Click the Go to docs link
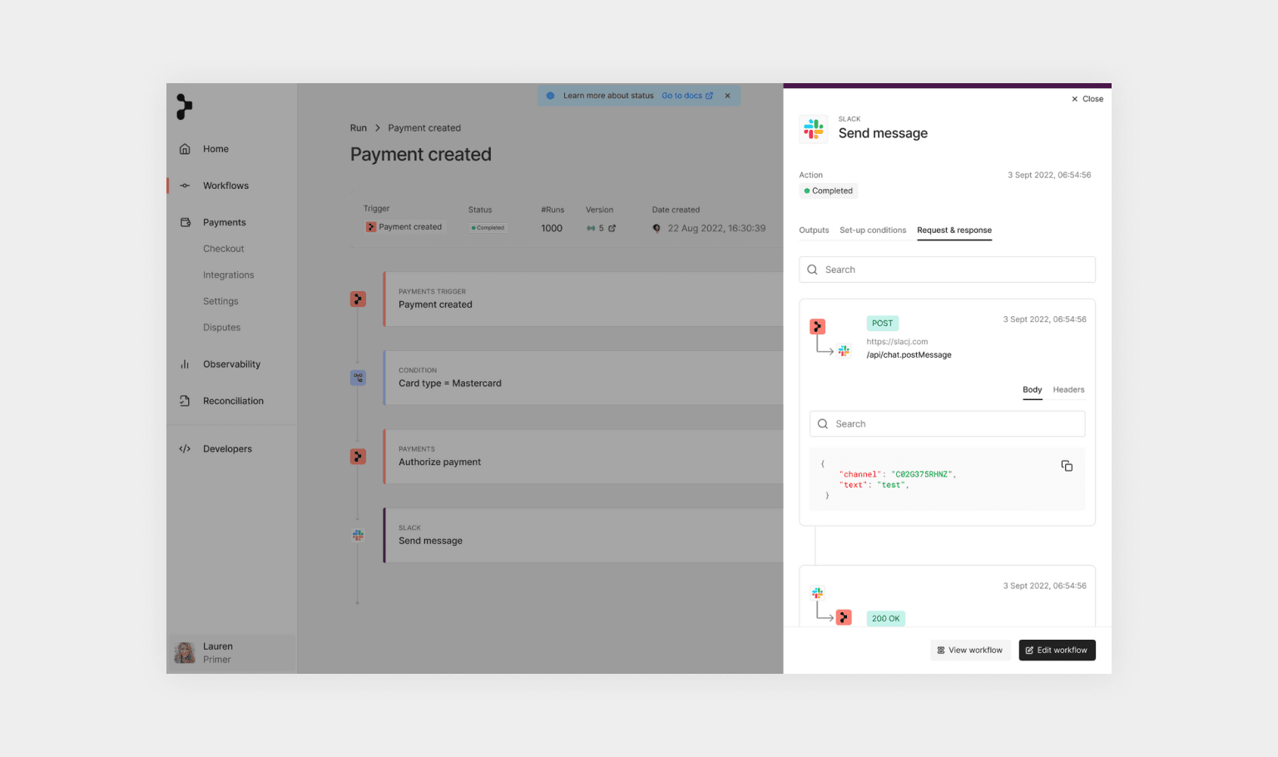The width and height of the screenshot is (1278, 757). point(687,96)
